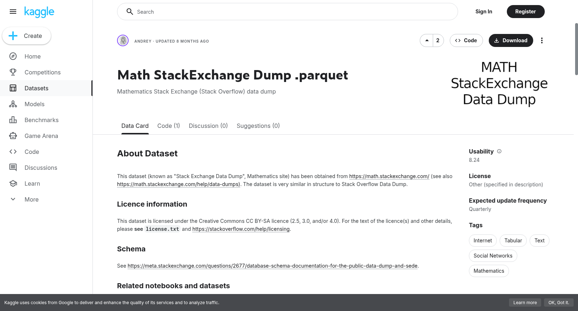Viewport: 578px width, 311px height.
Task: Go to Models via its sidebar icon
Action: (x=13, y=104)
